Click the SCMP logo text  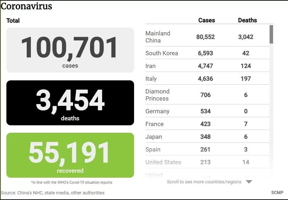(x=277, y=193)
